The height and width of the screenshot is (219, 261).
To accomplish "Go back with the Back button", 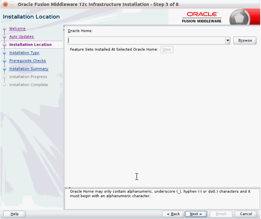I will (173, 214).
